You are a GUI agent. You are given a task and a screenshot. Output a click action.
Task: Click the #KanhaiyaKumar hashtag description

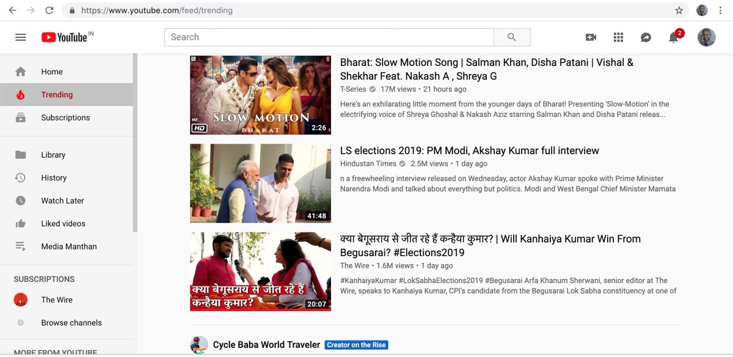[508, 285]
